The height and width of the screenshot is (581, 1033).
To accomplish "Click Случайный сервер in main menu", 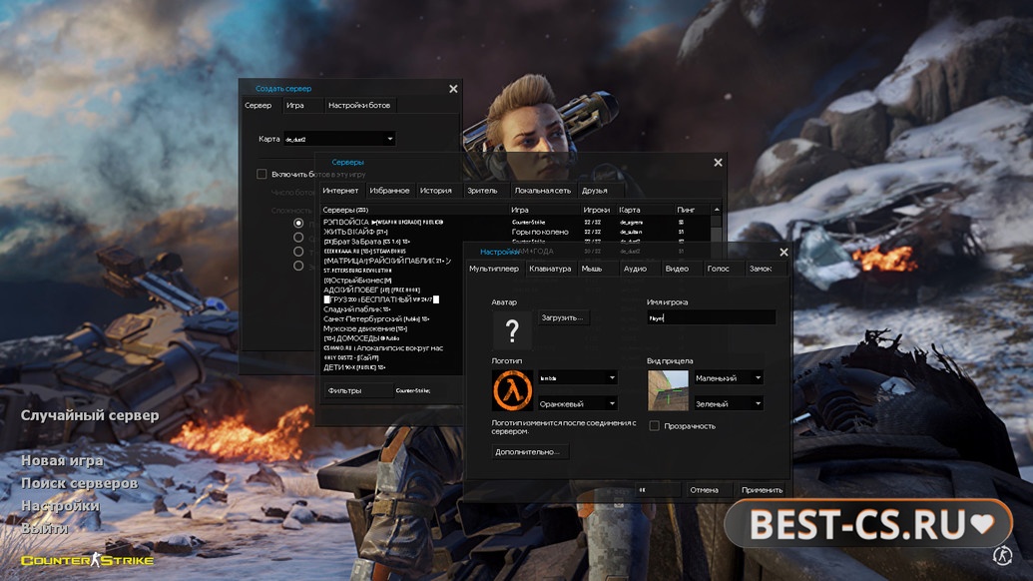I will 90,415.
